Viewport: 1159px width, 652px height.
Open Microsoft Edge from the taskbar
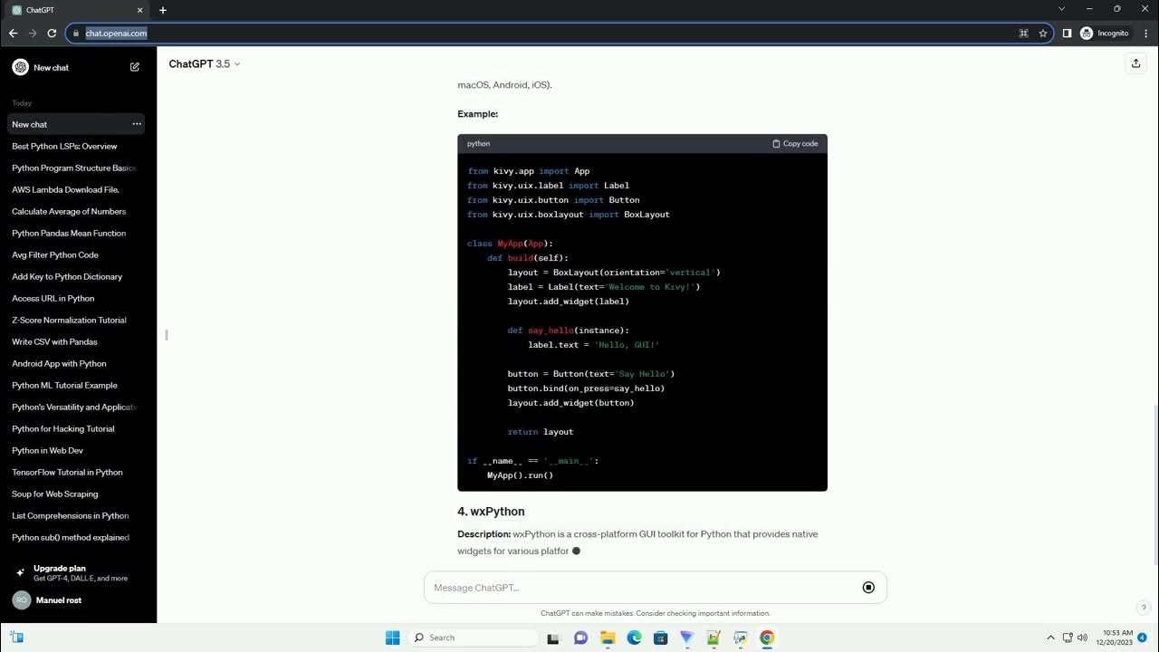click(635, 638)
